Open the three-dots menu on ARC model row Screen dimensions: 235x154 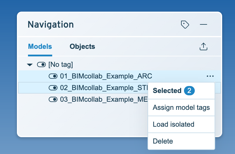tap(210, 76)
